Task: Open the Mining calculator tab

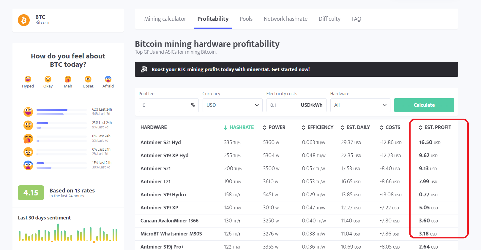Action: pyautogui.click(x=165, y=19)
